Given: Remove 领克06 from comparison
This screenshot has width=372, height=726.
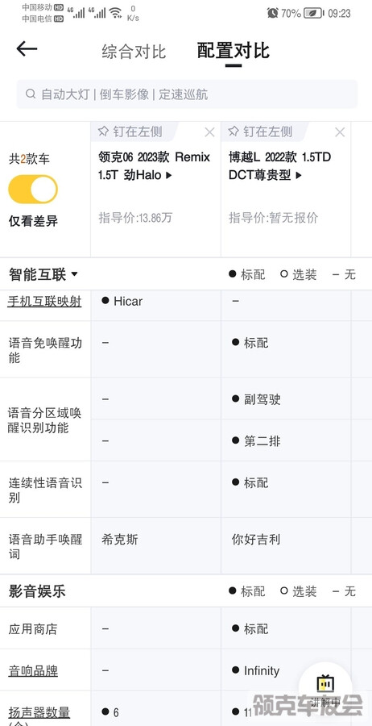Looking at the screenshot, I should (209, 132).
